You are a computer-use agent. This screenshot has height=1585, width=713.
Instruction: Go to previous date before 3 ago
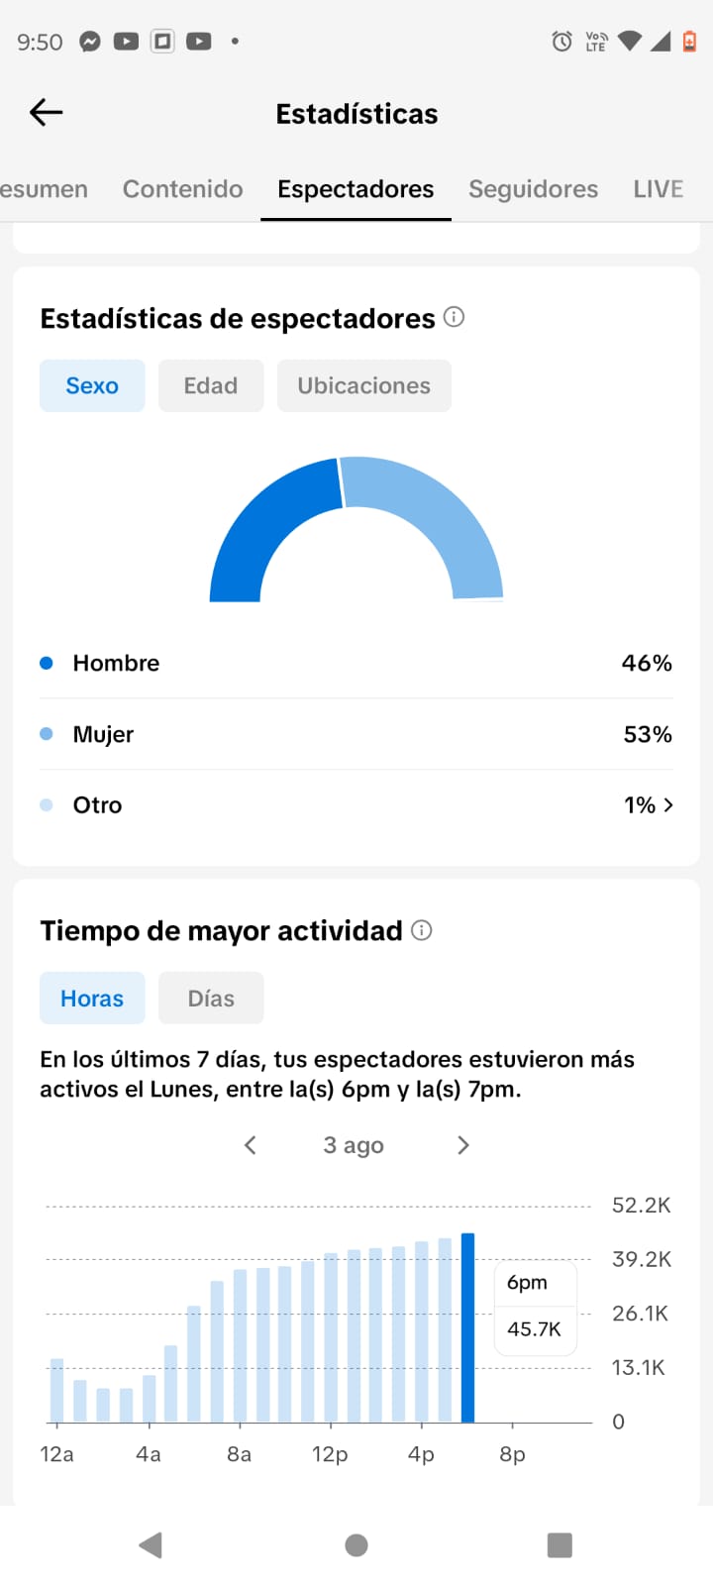[251, 1145]
